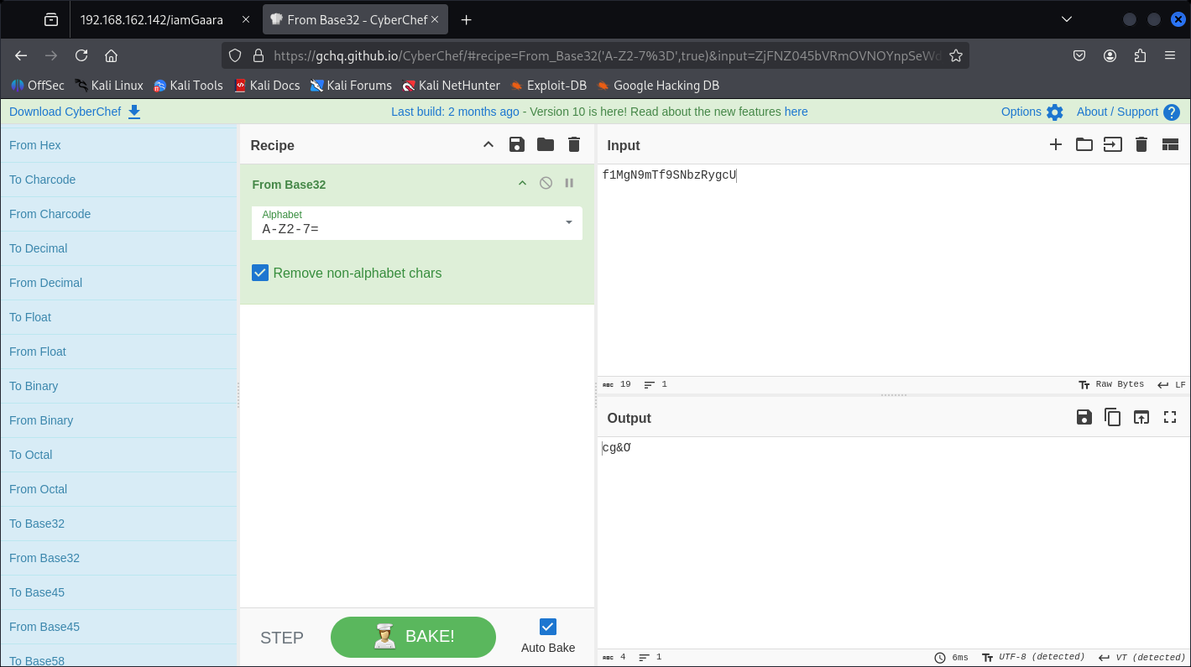
Task: Clear recipe with trash icon
Action: [x=574, y=144]
